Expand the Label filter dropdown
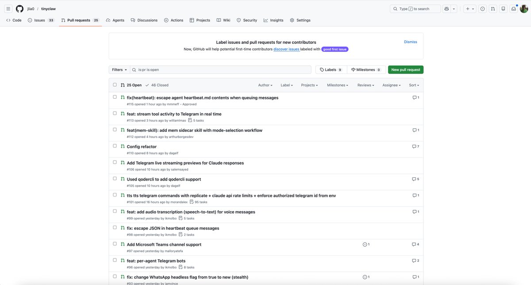The image size is (531, 285). click(286, 85)
